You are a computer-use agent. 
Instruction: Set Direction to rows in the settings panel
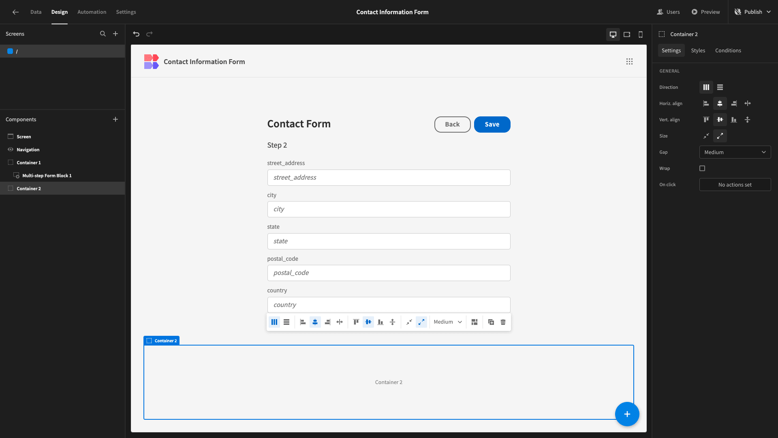[x=720, y=87]
